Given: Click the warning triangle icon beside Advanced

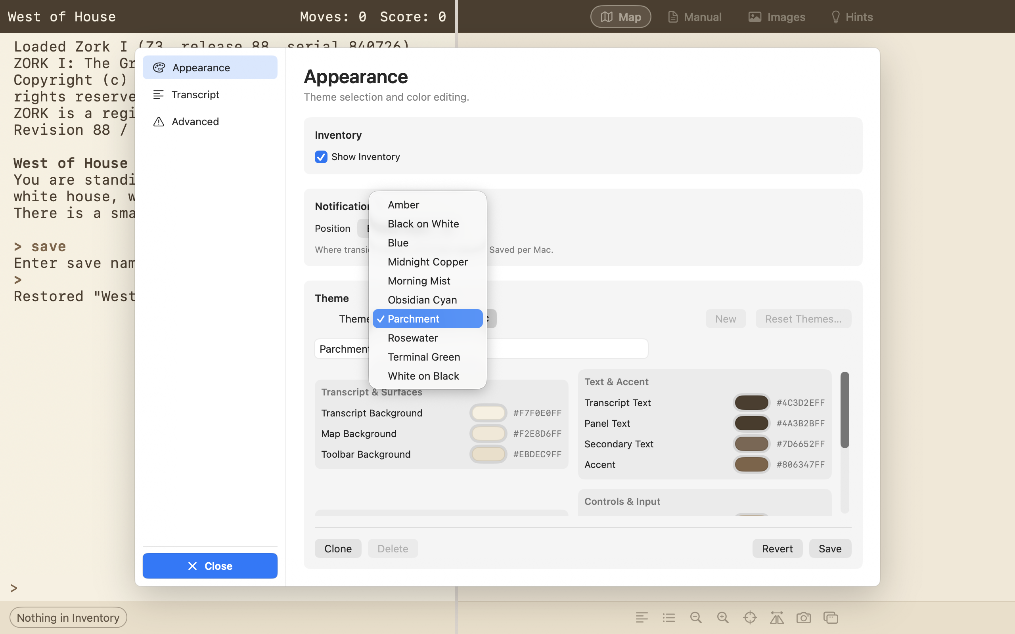Looking at the screenshot, I should [x=159, y=122].
